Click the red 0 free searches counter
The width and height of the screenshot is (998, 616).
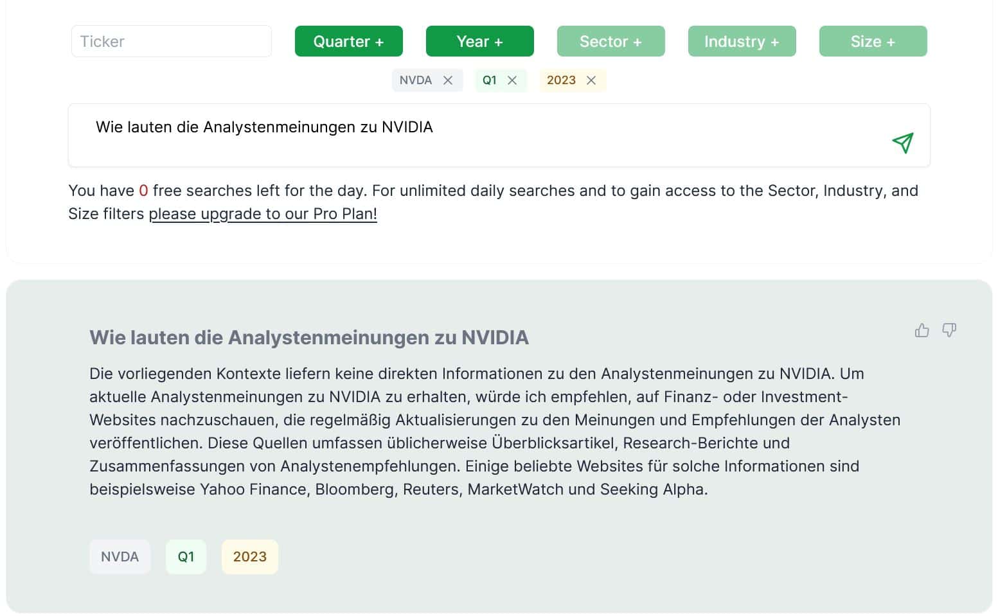143,191
